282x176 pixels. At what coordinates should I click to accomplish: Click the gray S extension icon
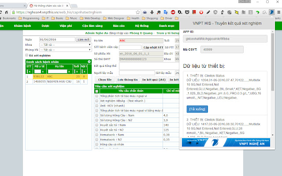[251, 12]
